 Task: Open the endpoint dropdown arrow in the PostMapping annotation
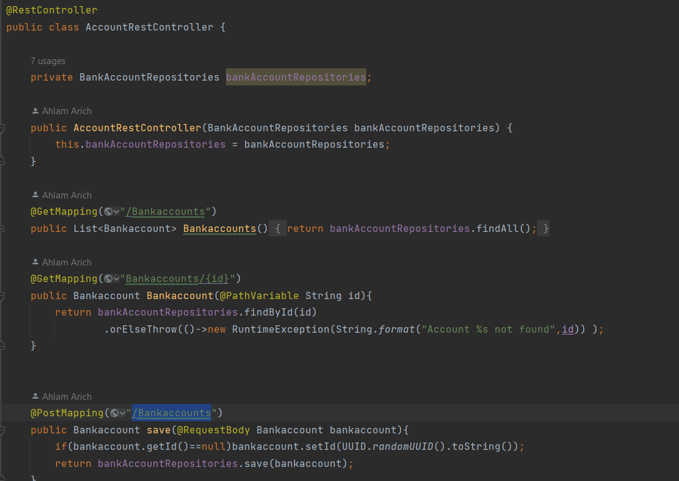point(122,413)
